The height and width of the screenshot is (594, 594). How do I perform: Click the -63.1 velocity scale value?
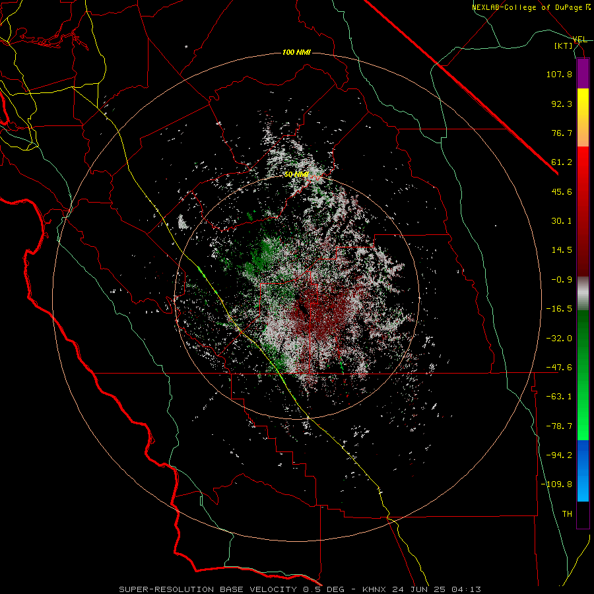coord(559,397)
